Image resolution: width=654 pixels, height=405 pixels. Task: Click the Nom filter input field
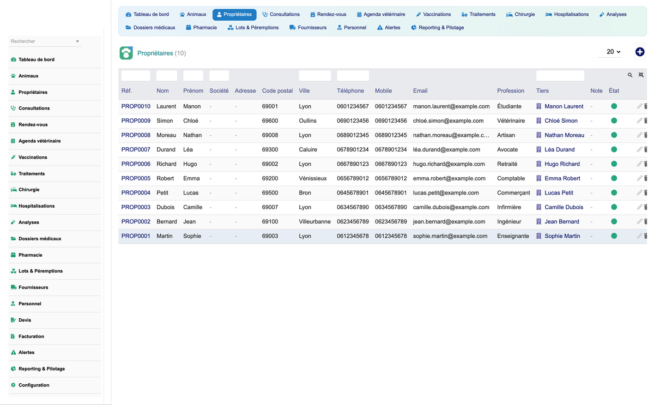pyautogui.click(x=167, y=76)
